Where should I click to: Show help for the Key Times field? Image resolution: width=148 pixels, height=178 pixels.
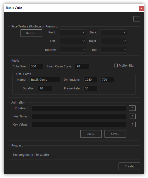click(x=132, y=116)
